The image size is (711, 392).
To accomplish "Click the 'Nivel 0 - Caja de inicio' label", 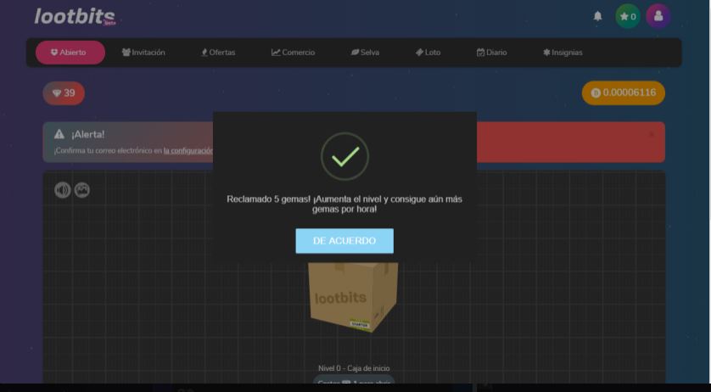I will click(354, 368).
